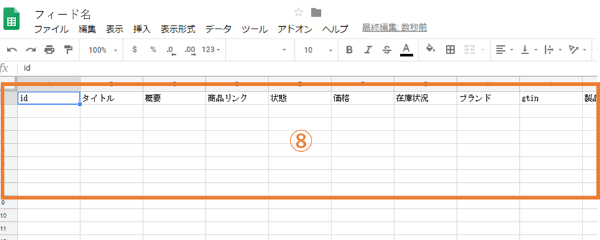Toggle bold formatting
600x240 pixels.
349,50
